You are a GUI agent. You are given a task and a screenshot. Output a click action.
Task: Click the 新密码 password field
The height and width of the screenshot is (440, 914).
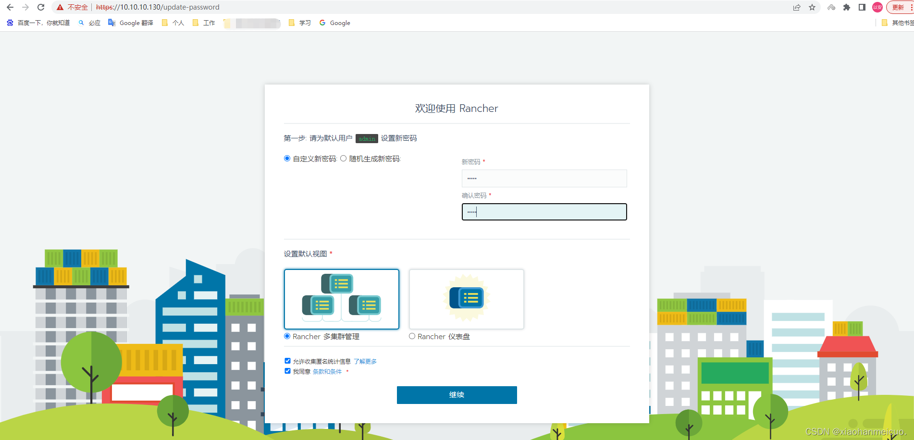click(x=544, y=178)
